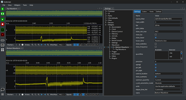Toggle the T signal button in Bottom Waveform
The height and width of the screenshot is (100, 186).
[98, 94]
